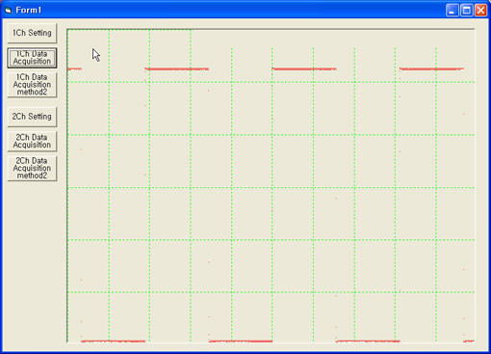491x354 pixels.
Task: Select the second red high-level waveform segment
Action: click(177, 68)
